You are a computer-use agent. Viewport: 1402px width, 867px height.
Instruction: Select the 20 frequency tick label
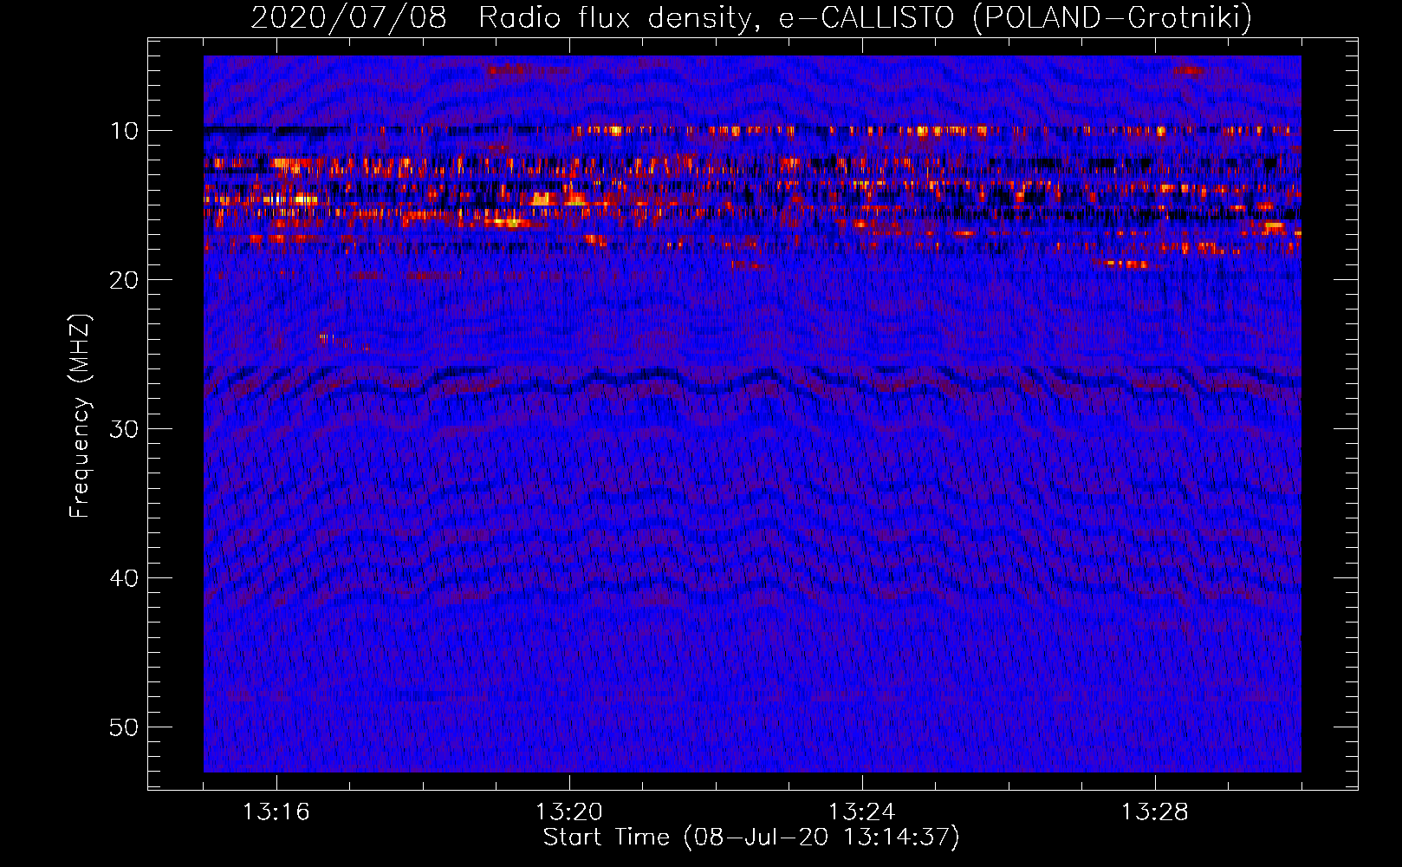(124, 280)
